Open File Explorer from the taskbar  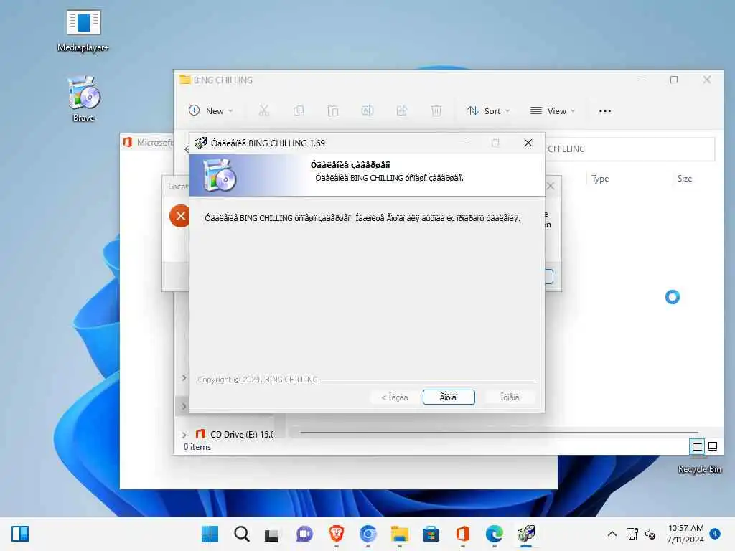click(399, 534)
